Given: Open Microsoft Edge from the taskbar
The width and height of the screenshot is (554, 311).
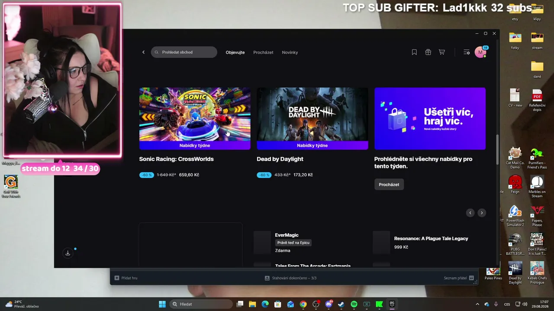Looking at the screenshot, I should (x=265, y=304).
